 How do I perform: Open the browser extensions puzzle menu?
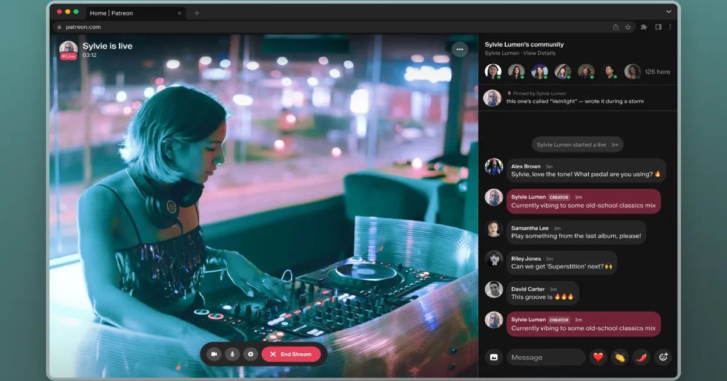click(643, 27)
